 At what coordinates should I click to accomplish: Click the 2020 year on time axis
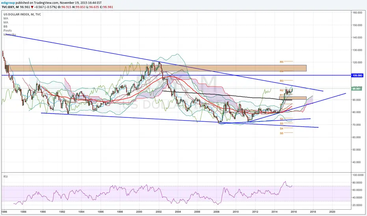(332, 212)
